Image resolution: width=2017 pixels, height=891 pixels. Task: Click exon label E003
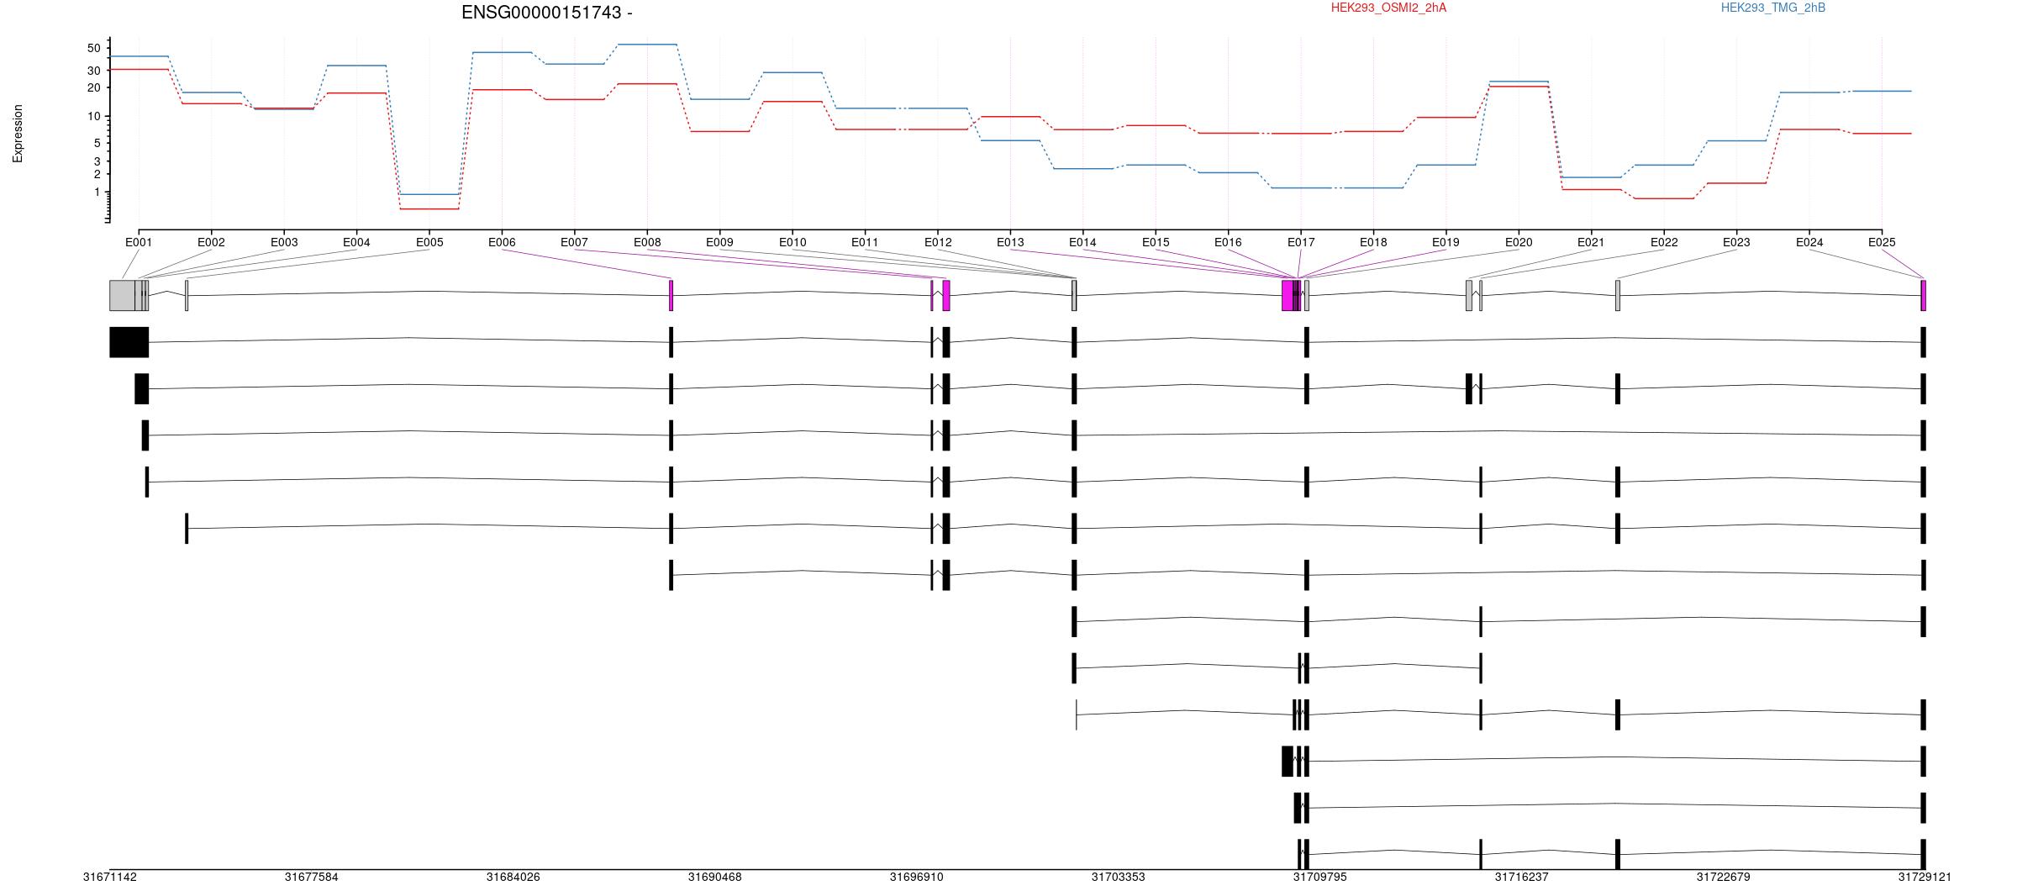click(x=284, y=242)
